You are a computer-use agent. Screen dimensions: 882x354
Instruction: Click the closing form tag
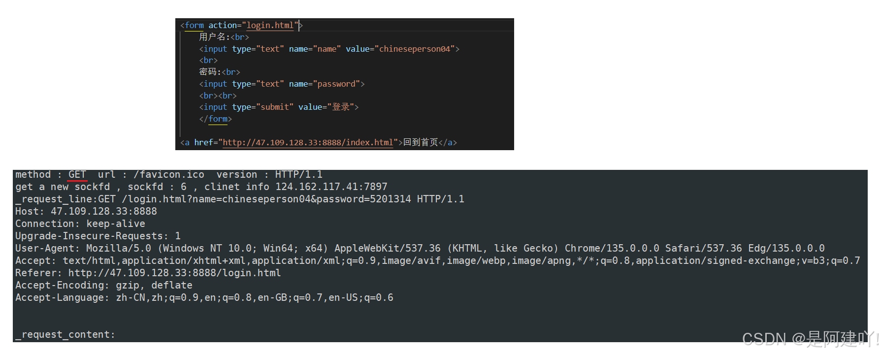(215, 119)
